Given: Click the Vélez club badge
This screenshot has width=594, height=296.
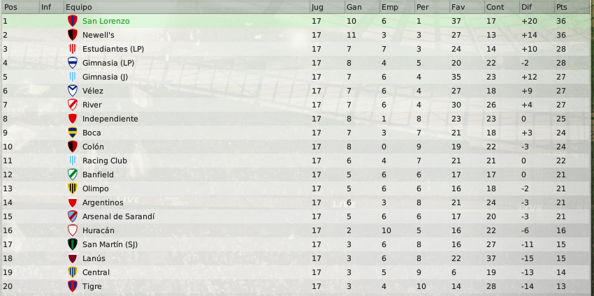Looking at the screenshot, I should pyautogui.click(x=73, y=91).
